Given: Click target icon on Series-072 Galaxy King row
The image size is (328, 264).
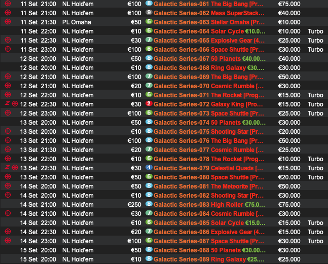Looking at the screenshot, I should [15, 104].
